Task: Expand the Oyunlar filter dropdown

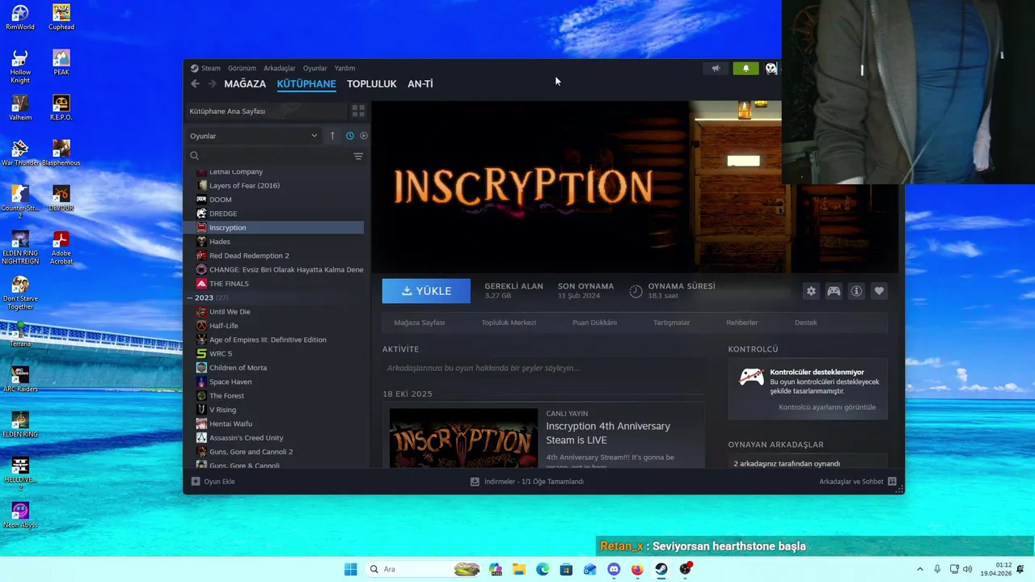Action: tap(254, 136)
